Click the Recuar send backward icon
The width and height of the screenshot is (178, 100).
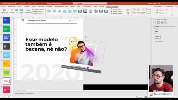tap(139, 10)
